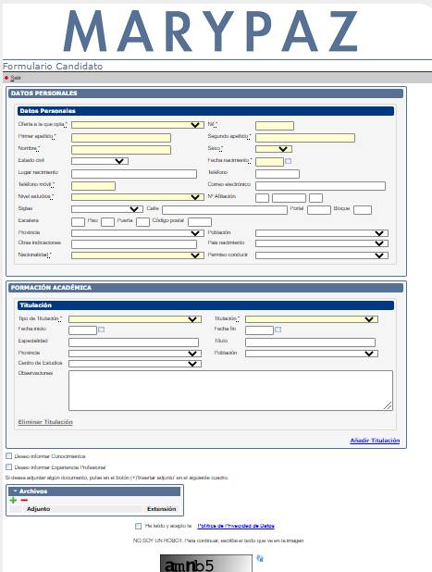The height and width of the screenshot is (572, 432).
Task: Click the Puerta input field
Action: 142,222
